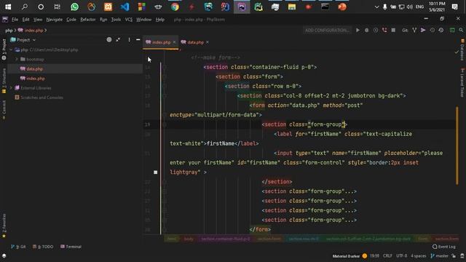Click the 4 spaces indent widget

[419, 256]
